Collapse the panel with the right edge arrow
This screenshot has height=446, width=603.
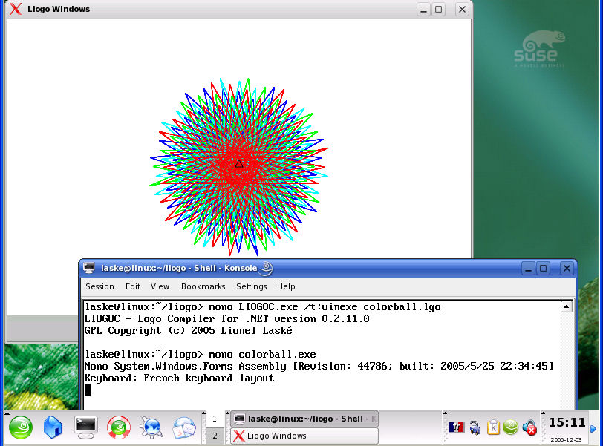[x=593, y=428]
